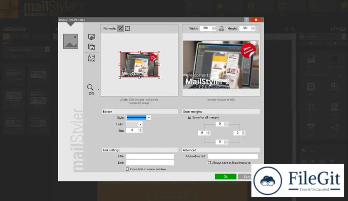Enable Open link in a new window
Viewport: 348px width, 201px height.
(x=127, y=169)
